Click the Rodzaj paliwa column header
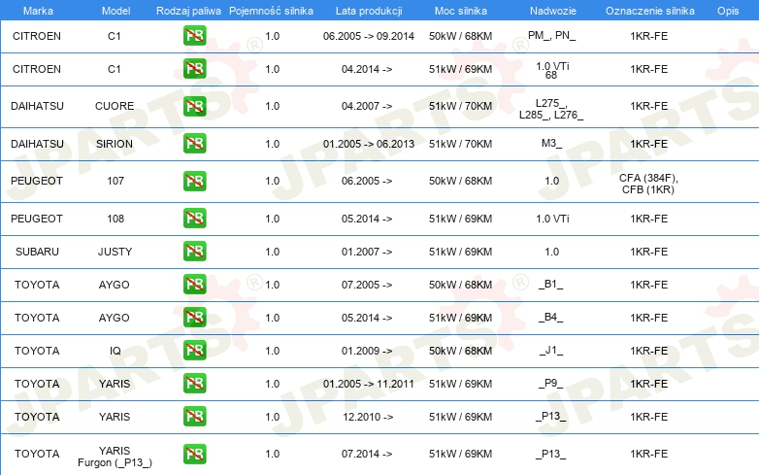This screenshot has height=475, width=759. pos(188,11)
